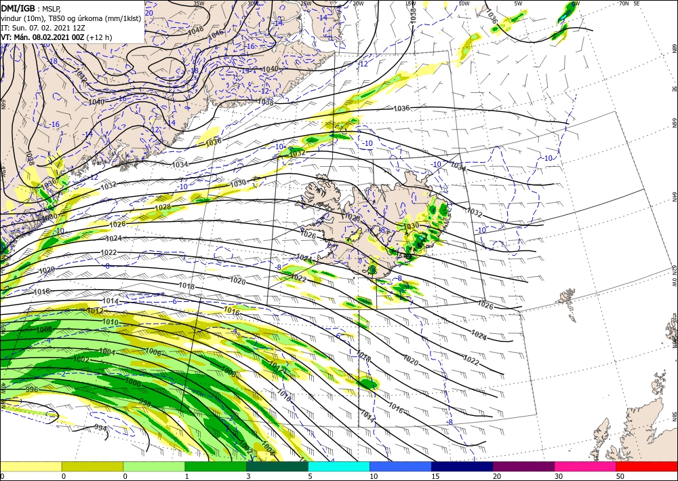Click the "994" isobar label
Viewport: 678px width, 481px height.
[x=100, y=428]
